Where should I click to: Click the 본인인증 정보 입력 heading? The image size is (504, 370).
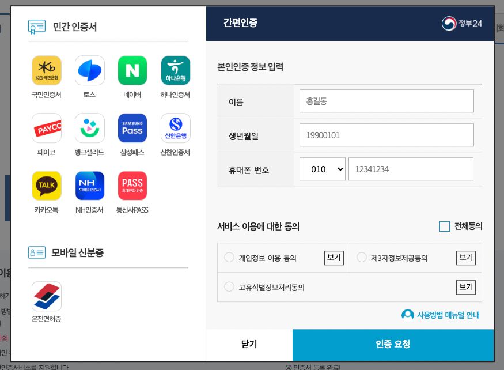251,67
